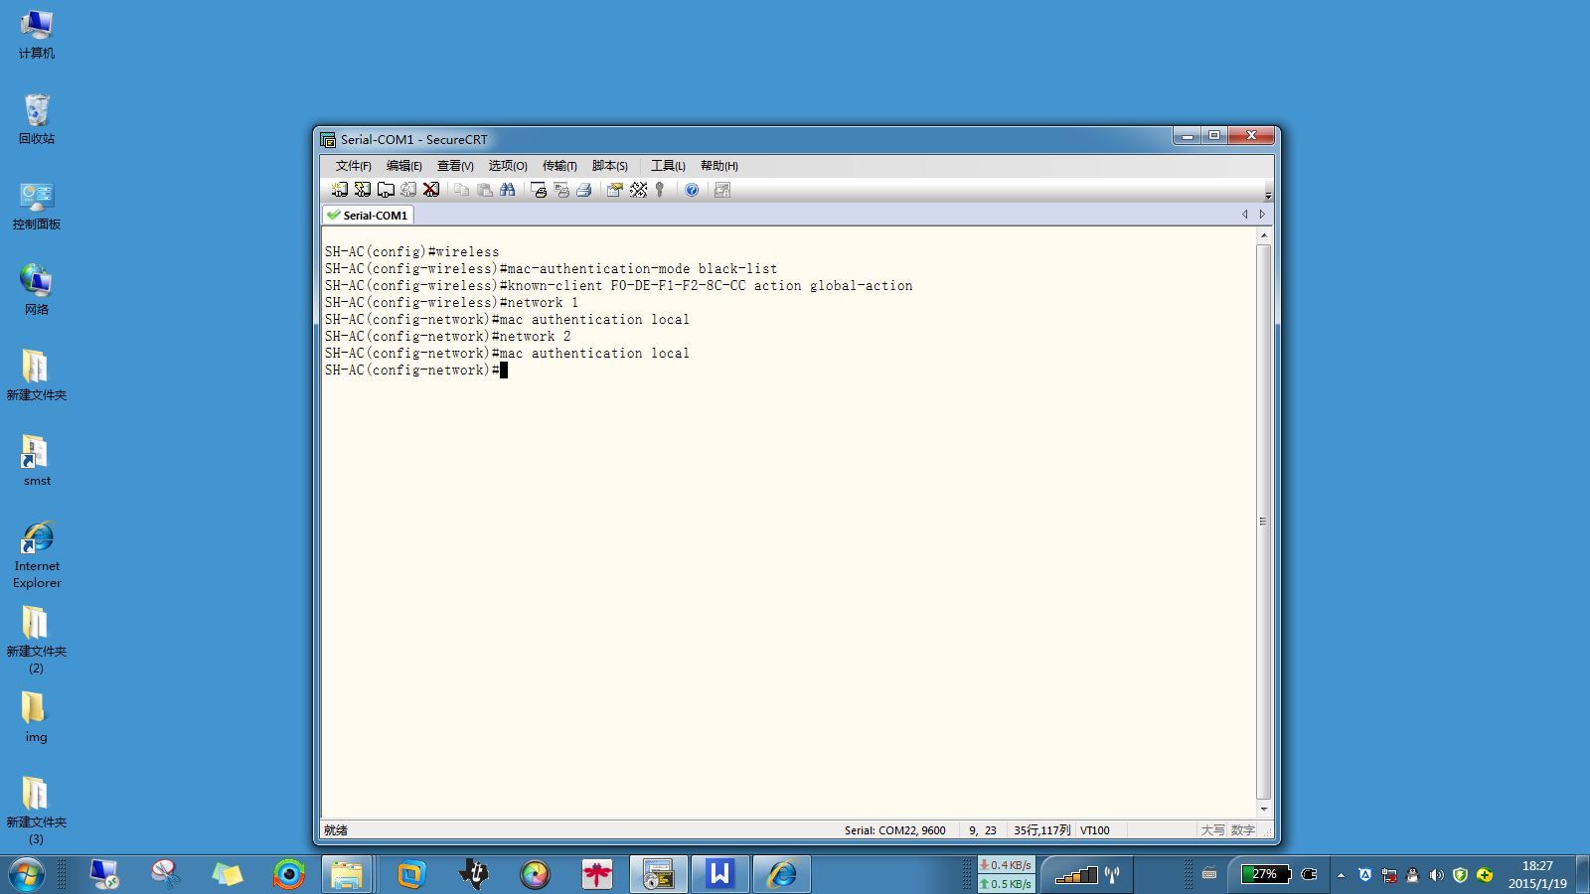
Task: Click the 35行,117列 status bar entry
Action: coord(1041,830)
